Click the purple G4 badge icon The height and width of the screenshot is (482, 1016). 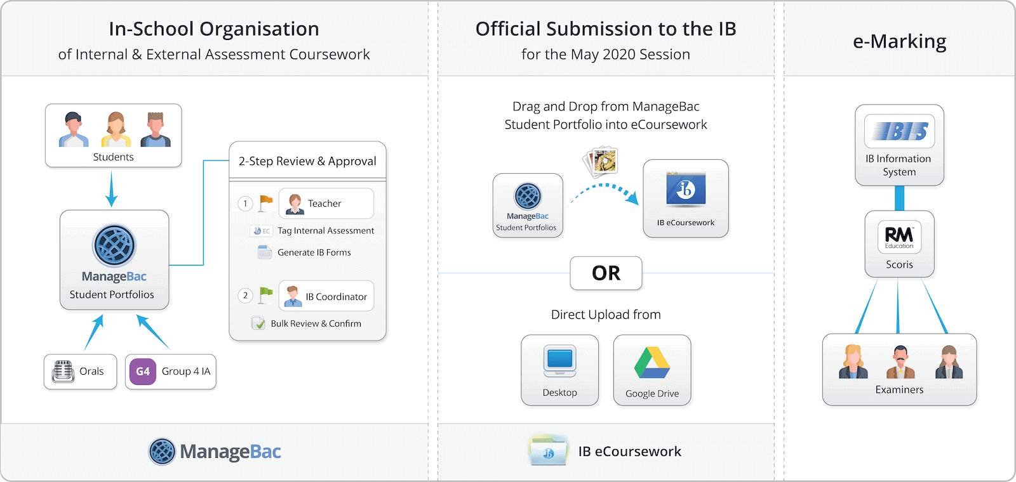143,372
